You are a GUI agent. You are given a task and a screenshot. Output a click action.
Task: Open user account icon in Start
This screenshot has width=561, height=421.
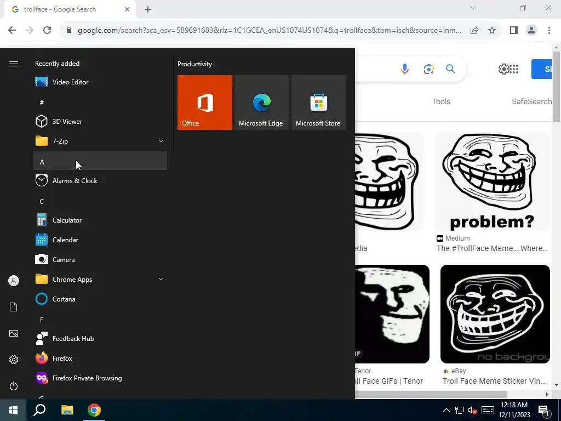[14, 281]
